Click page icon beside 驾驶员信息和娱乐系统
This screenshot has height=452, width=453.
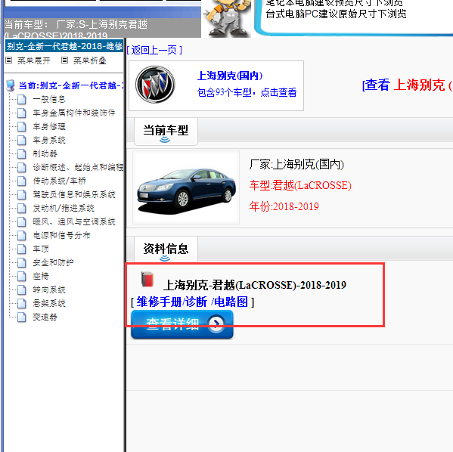point(22,194)
